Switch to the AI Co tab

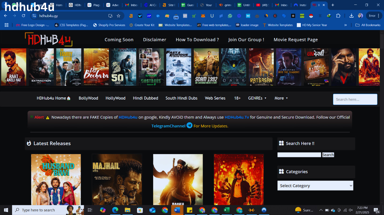(x=150, y=5)
